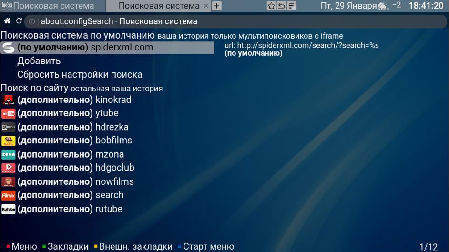This screenshot has height=252, width=449.
Task: Select the hdrezka additional search entry
Action: tap(73, 127)
